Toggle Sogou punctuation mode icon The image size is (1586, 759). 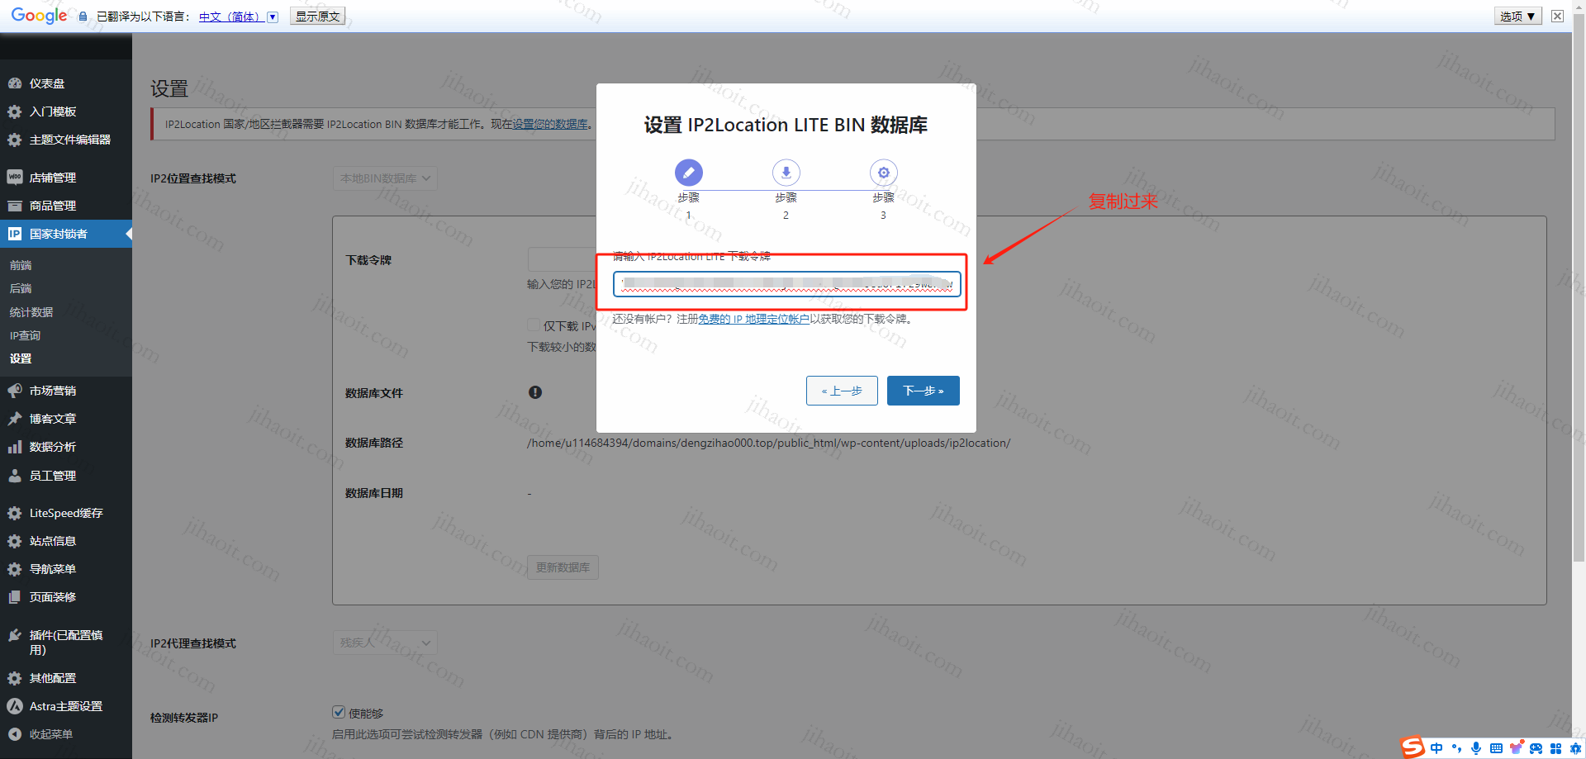pos(1456,748)
